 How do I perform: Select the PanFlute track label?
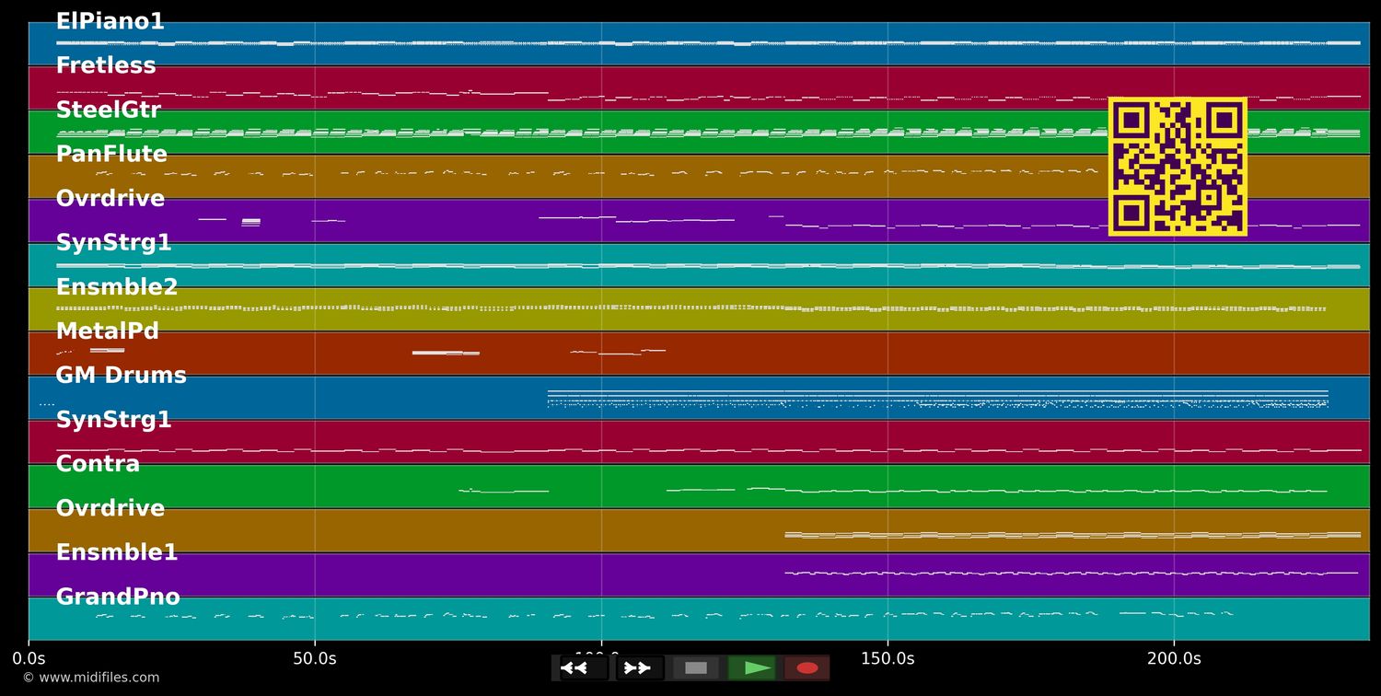[x=111, y=155]
